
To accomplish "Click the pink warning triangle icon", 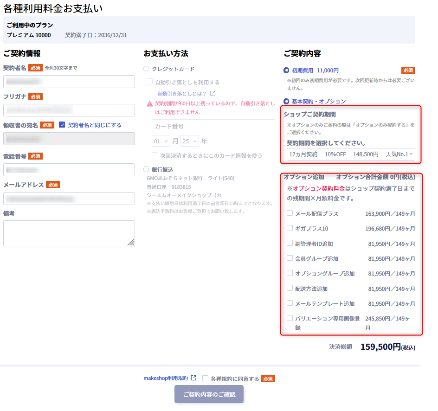I will click(x=149, y=104).
